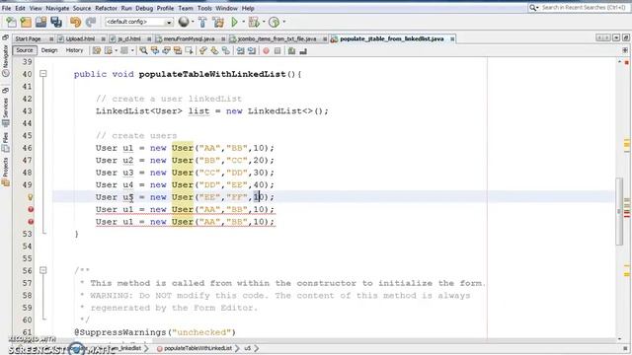Click the split editor icon at right
Screen dimensions: 632x355
coord(625,50)
